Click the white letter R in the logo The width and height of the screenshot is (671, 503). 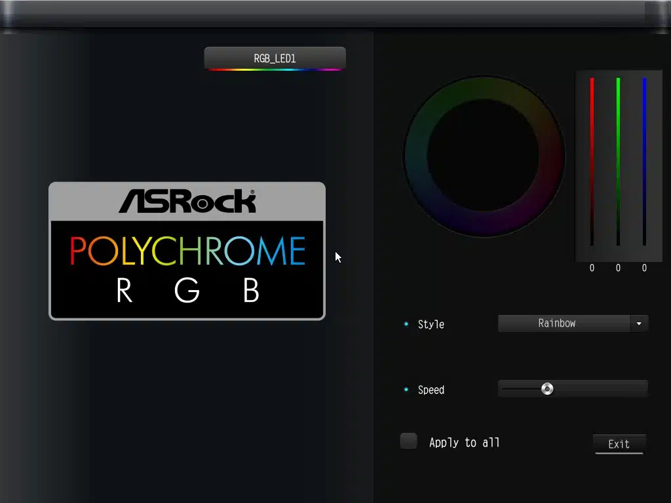pos(124,291)
